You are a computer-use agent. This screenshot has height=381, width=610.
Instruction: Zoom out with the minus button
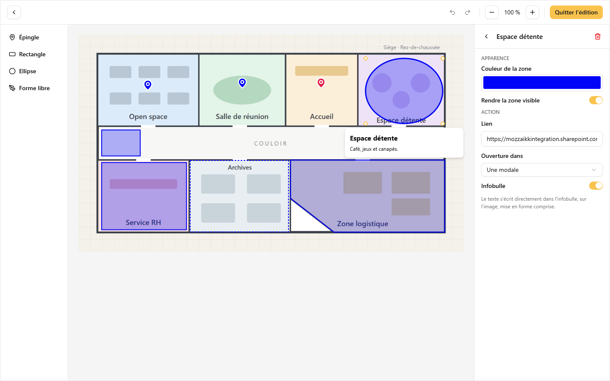tap(492, 12)
